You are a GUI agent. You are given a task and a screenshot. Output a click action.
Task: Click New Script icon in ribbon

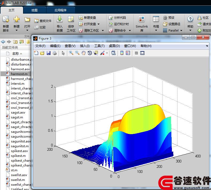coord(6,20)
